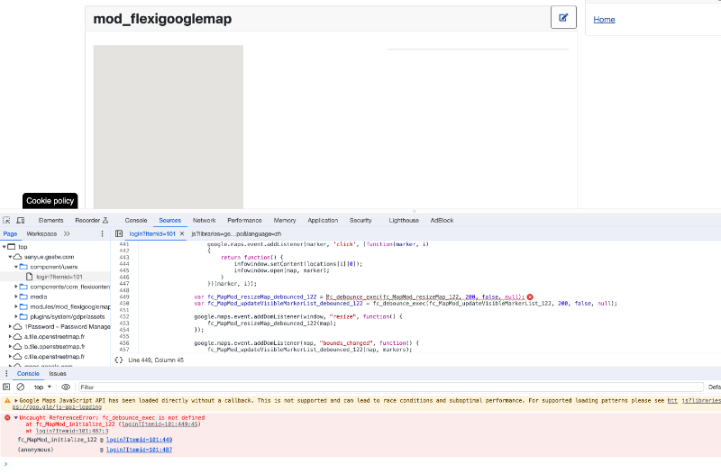Expand the components/com_flexicontent folder

[x=16, y=287]
